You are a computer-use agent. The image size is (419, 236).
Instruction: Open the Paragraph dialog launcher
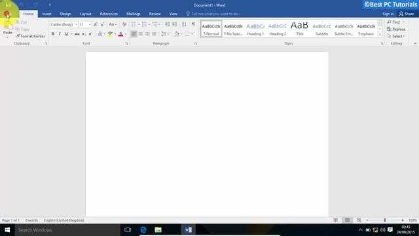pyautogui.click(x=196, y=43)
